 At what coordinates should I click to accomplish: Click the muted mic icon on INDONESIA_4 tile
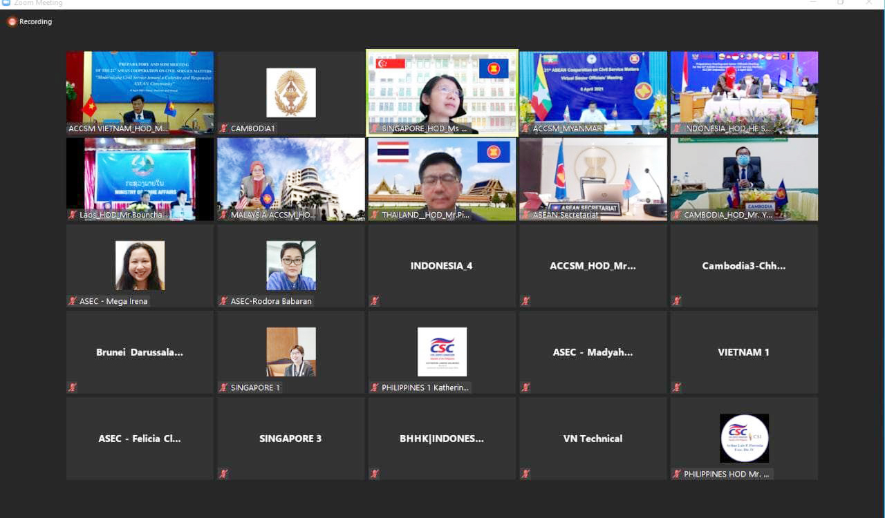pyautogui.click(x=374, y=301)
